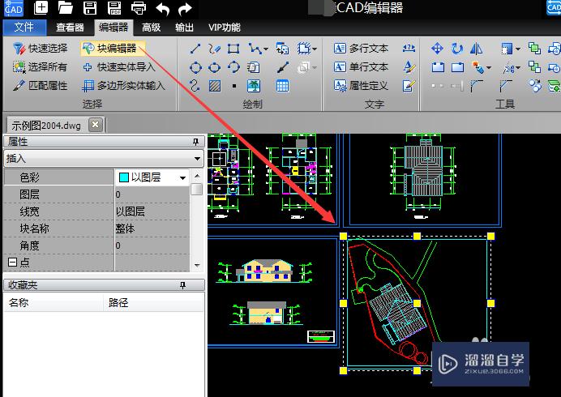Click the leader arrow drawing icon
The width and height of the screenshot is (561, 397).
[283, 67]
